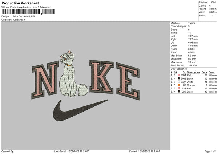The width and height of the screenshot is (218, 154).
Task: Click the embroidered letter E in the preview
Action: [128, 81]
